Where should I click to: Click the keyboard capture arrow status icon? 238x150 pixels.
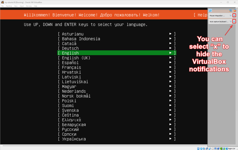pyautogui.click(x=227, y=148)
